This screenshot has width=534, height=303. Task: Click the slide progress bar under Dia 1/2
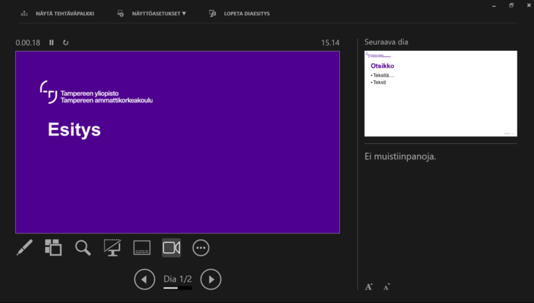(x=177, y=288)
